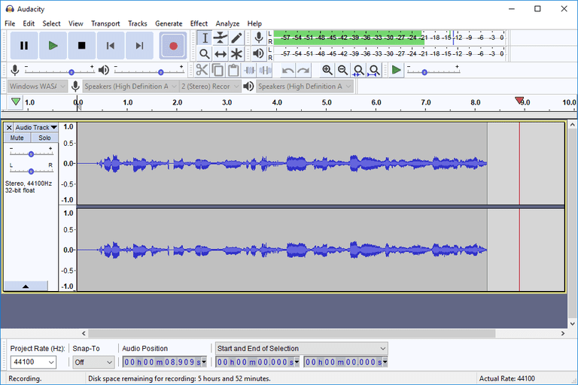Click Fit project to width icon
Image resolution: width=578 pixels, height=385 pixels.
coord(374,70)
